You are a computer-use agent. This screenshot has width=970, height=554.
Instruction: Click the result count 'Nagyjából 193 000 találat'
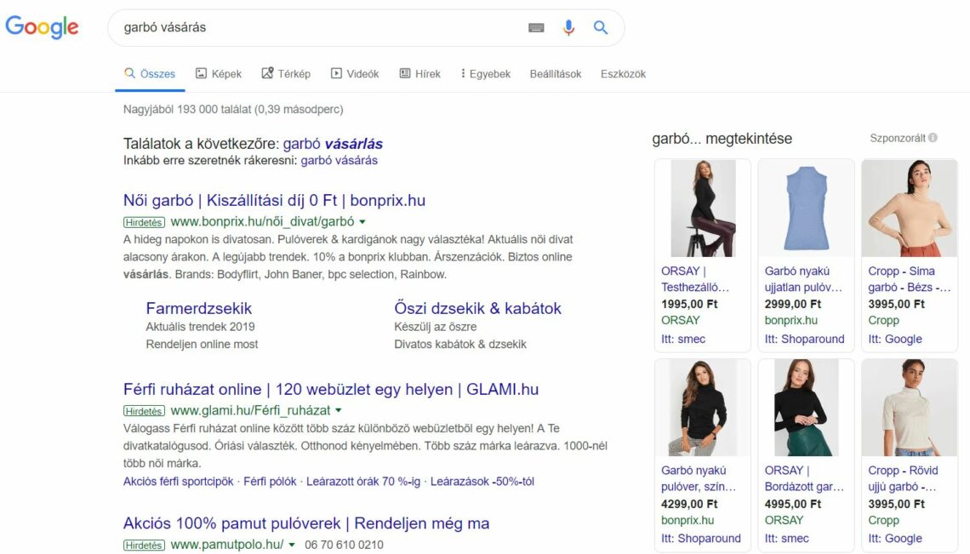[x=232, y=110]
